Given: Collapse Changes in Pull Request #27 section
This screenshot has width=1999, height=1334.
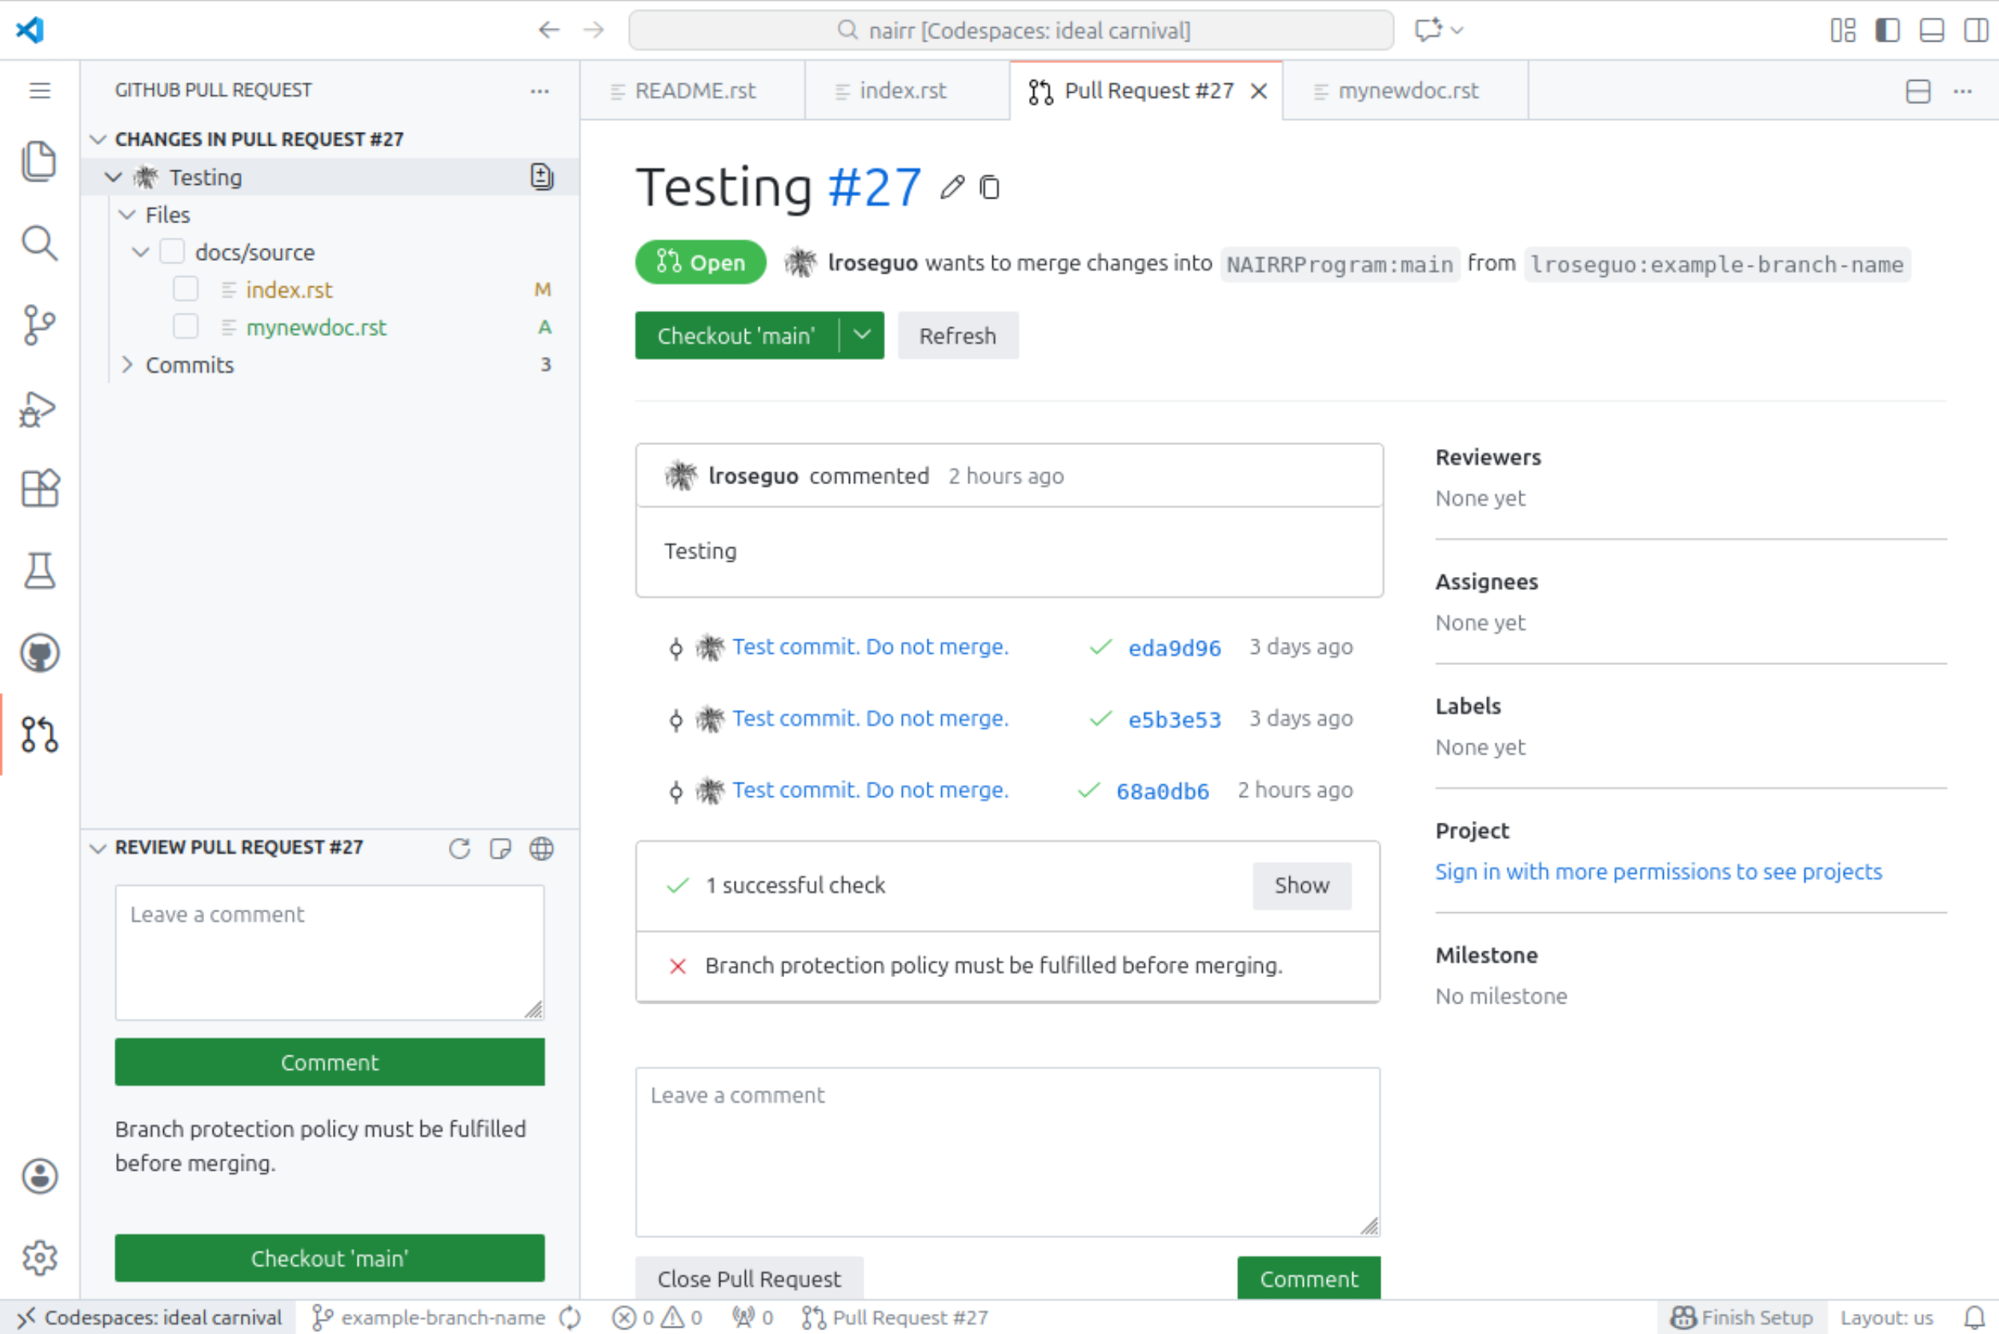Looking at the screenshot, I should tap(98, 138).
